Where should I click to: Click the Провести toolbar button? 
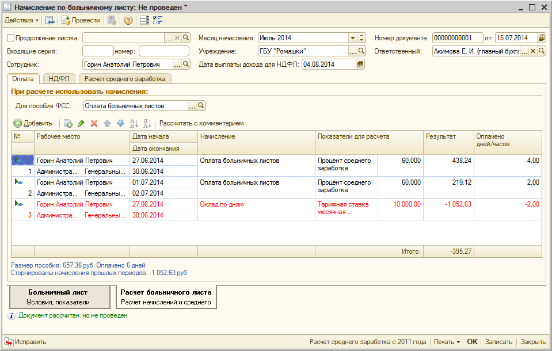tap(81, 20)
